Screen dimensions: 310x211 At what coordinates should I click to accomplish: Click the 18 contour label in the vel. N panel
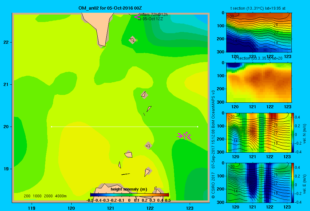(276, 143)
